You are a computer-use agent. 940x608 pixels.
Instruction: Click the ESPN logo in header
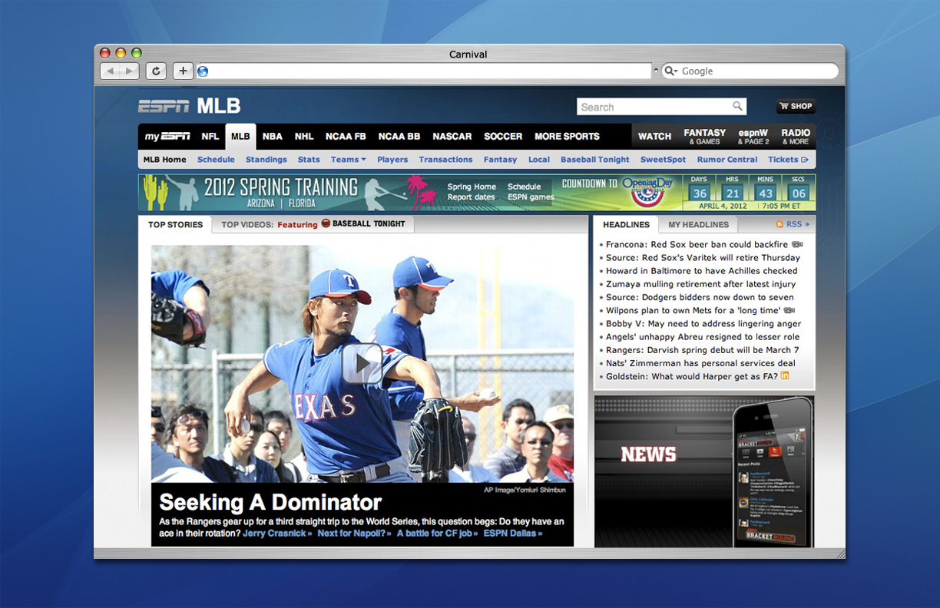click(164, 106)
